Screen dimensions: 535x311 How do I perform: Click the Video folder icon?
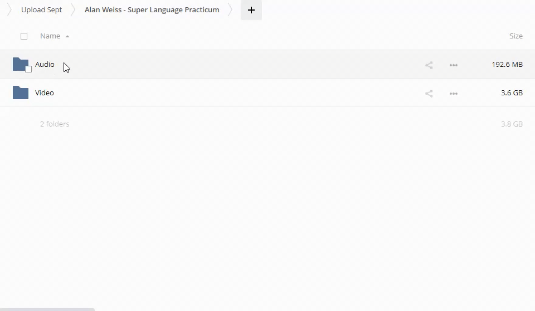tap(20, 93)
